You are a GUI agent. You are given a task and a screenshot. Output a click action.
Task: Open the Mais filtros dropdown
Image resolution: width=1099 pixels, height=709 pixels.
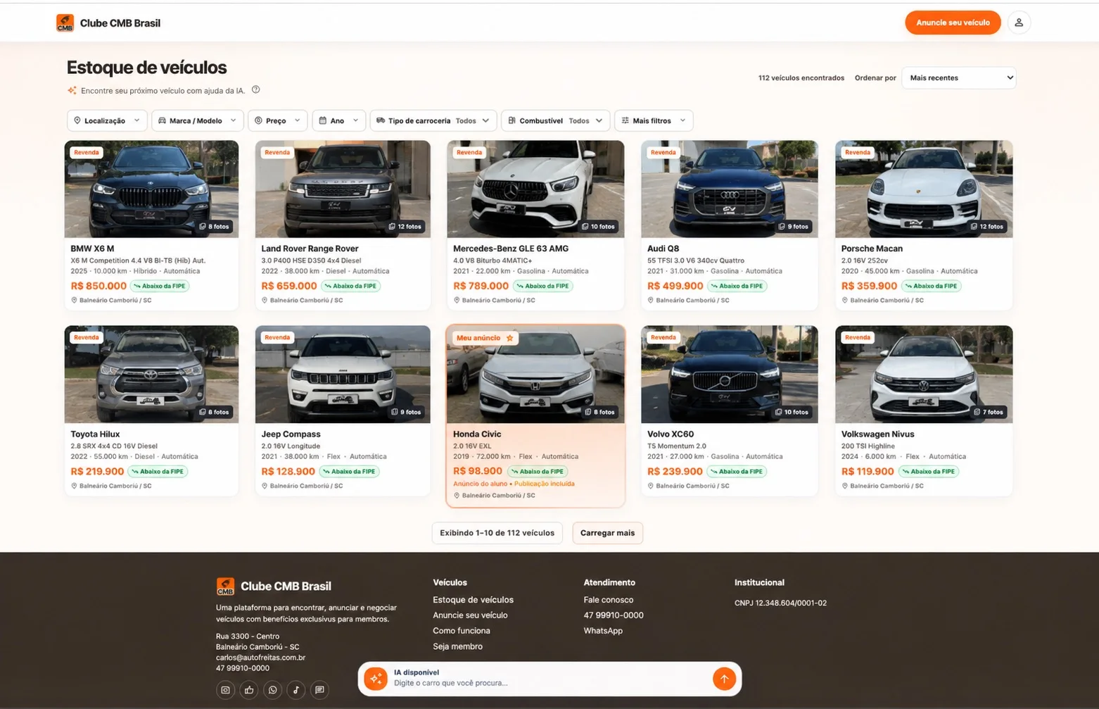click(x=654, y=120)
